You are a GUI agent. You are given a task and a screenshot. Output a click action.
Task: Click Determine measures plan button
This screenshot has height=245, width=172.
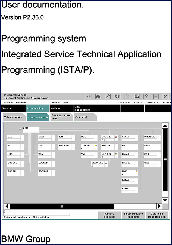point(157,215)
